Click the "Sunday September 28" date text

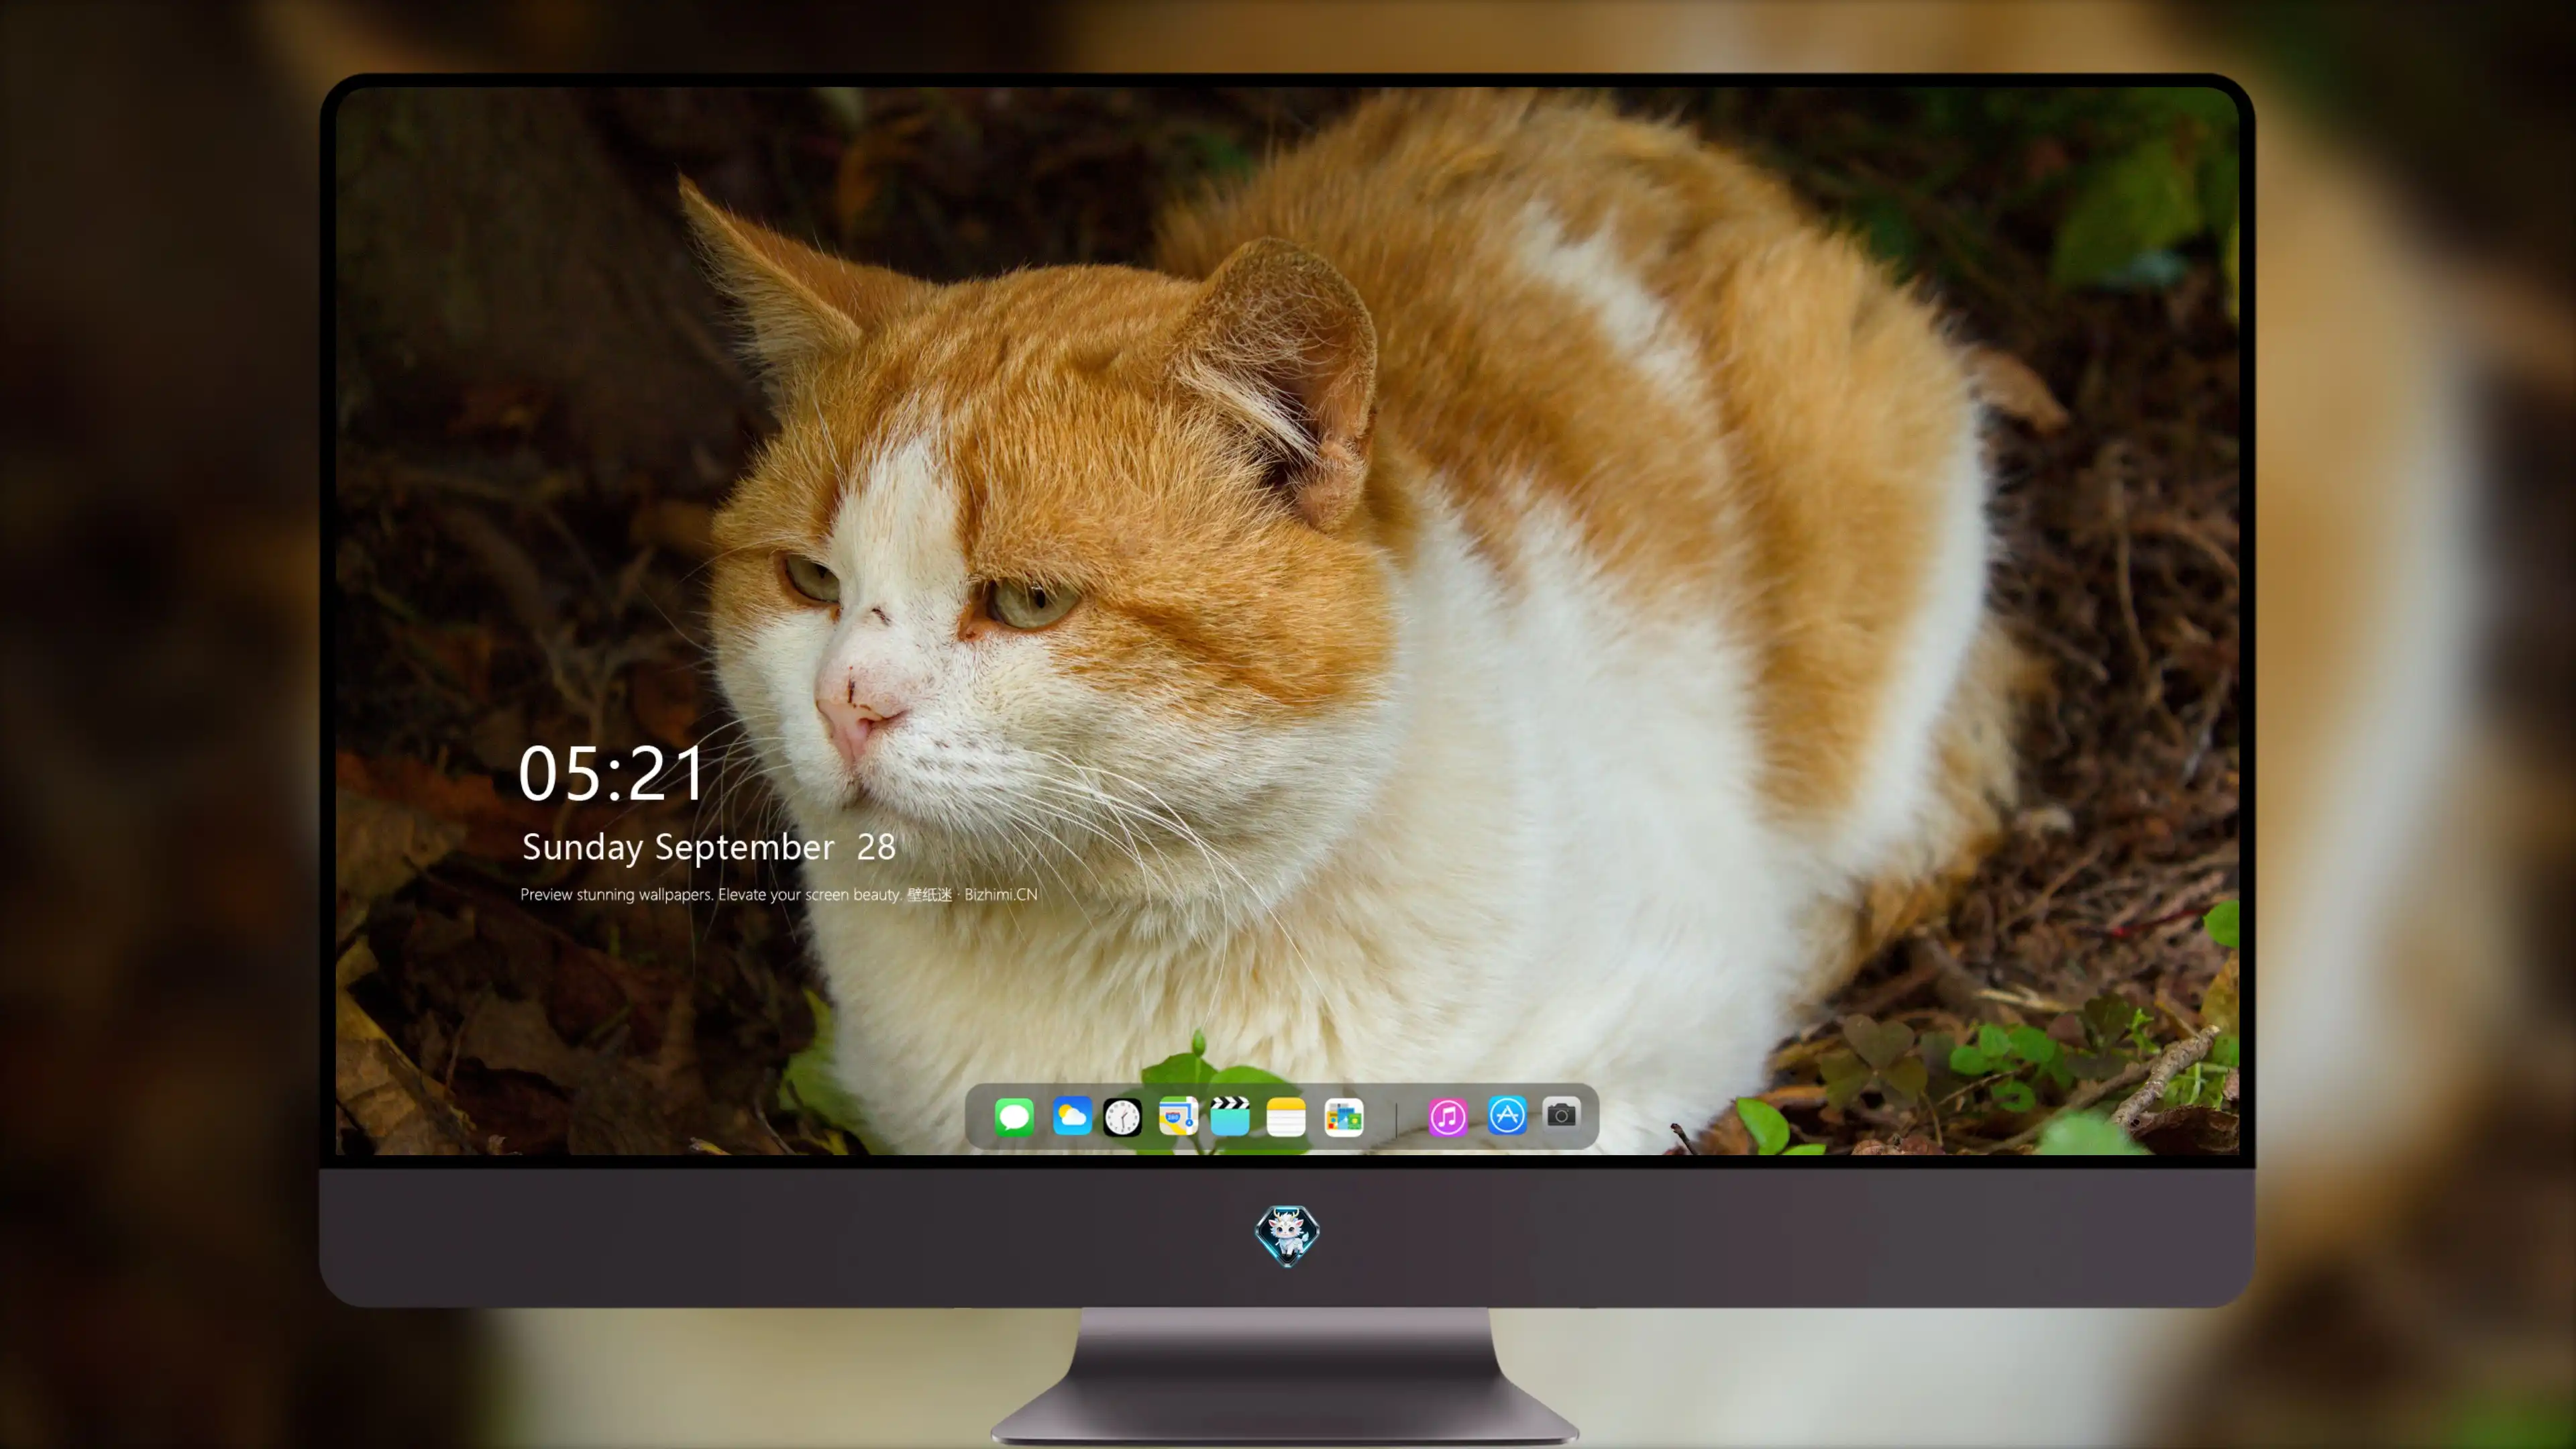pos(709,847)
